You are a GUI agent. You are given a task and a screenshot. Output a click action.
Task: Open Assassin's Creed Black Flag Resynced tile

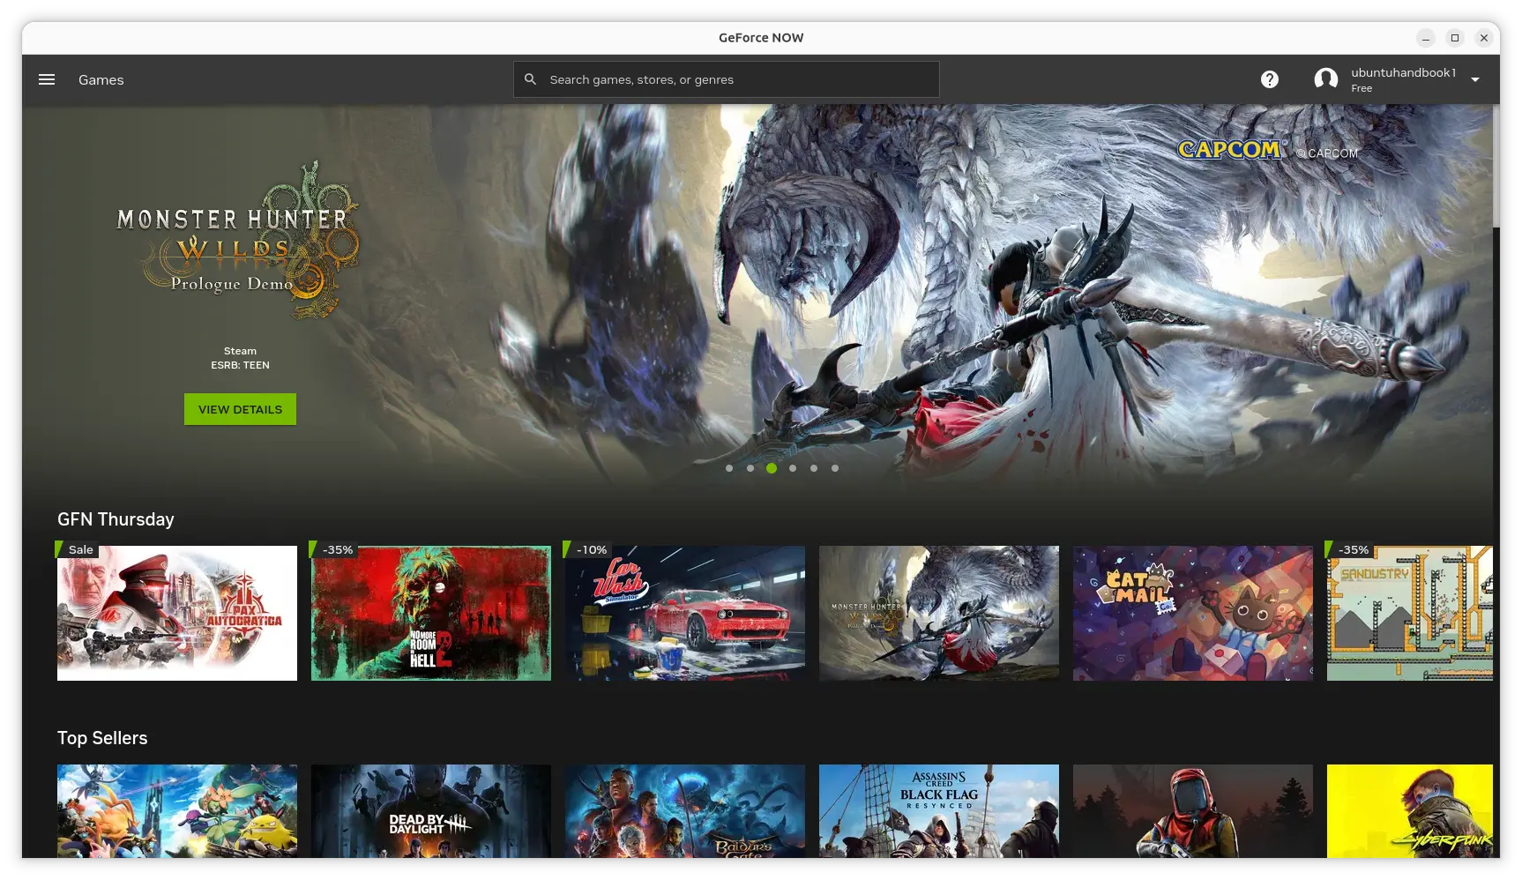(939, 811)
